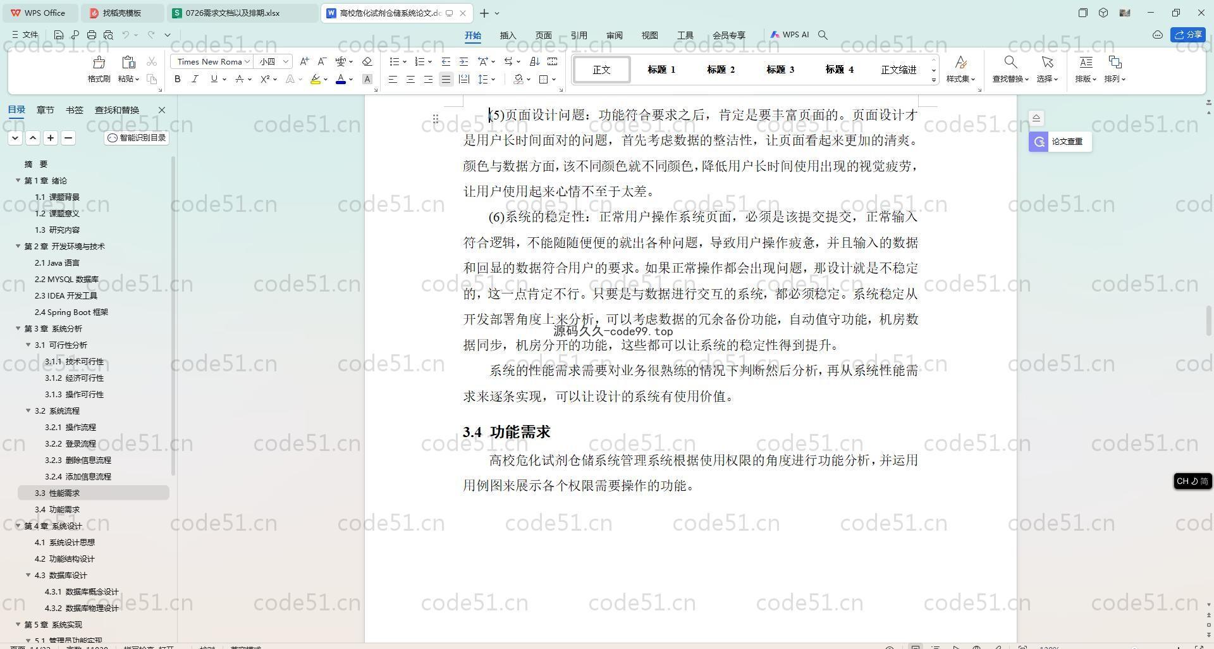The image size is (1214, 649).
Task: Click the yellow highlight color button
Action: pos(316,79)
